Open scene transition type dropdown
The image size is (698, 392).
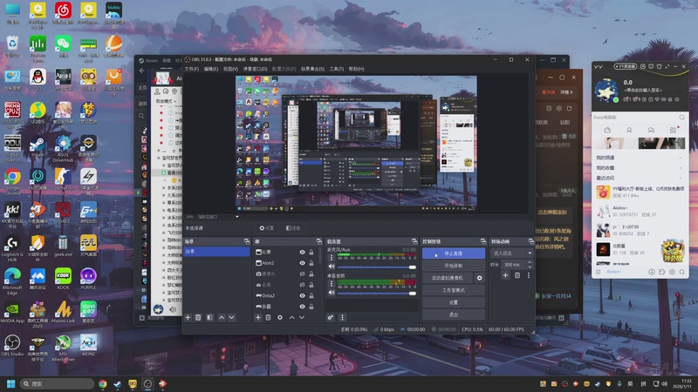click(x=511, y=253)
